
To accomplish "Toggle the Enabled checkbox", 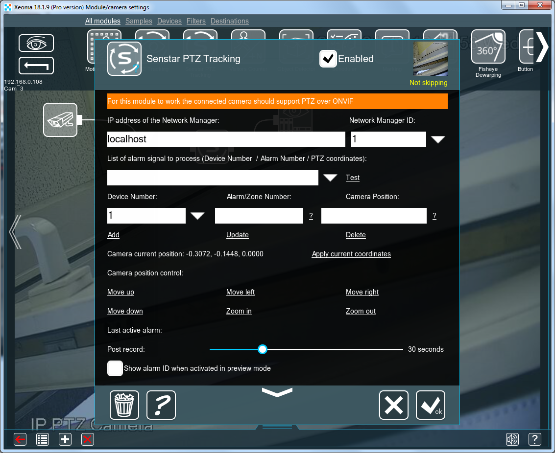I will (x=328, y=59).
